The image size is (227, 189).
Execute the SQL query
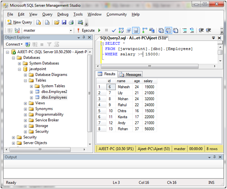86,30
